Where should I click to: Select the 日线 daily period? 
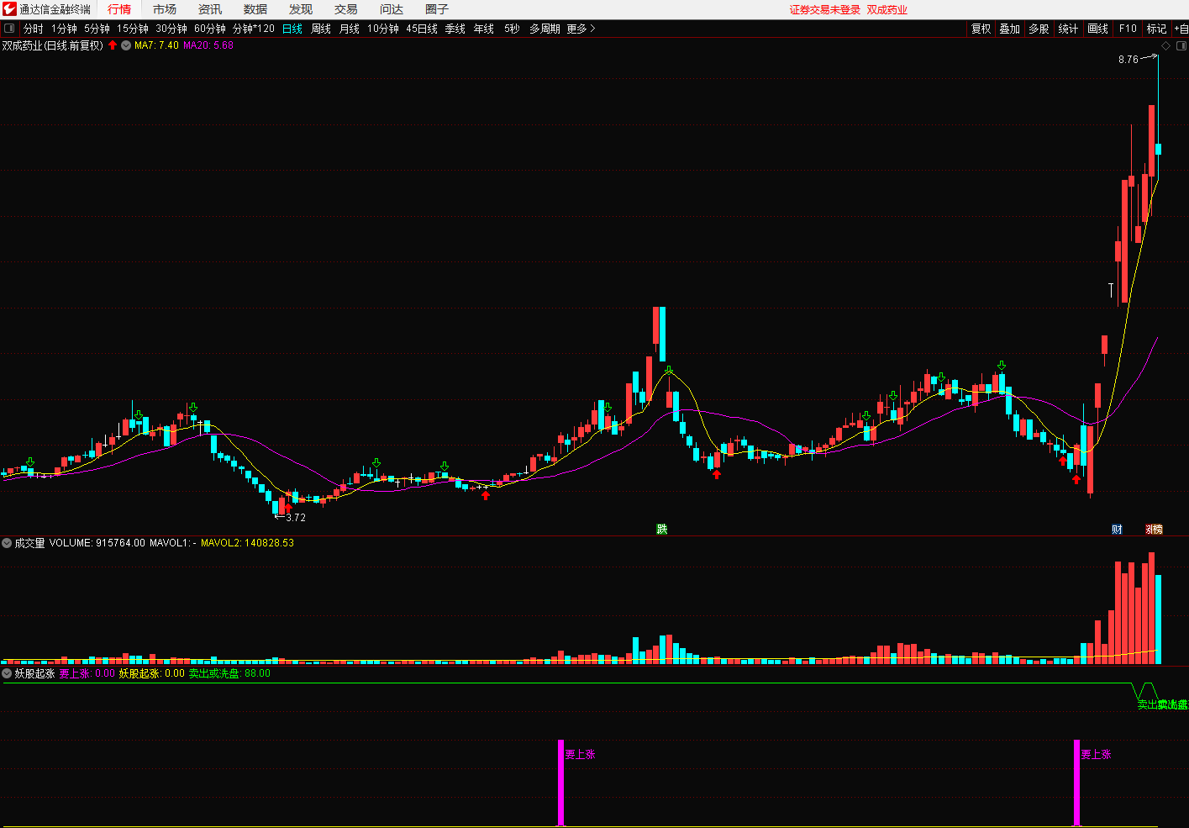tap(292, 29)
